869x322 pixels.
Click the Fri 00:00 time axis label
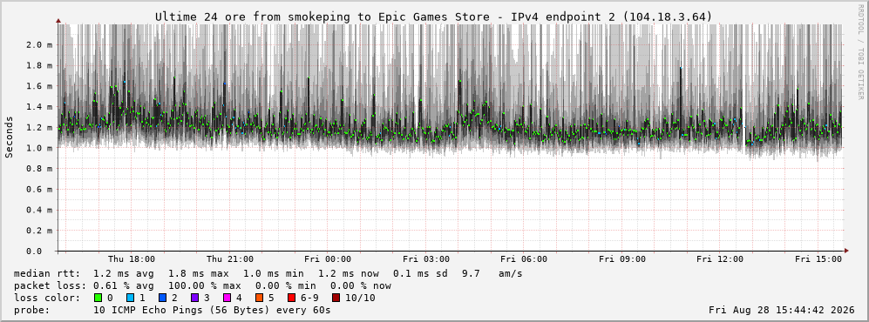[328, 259]
